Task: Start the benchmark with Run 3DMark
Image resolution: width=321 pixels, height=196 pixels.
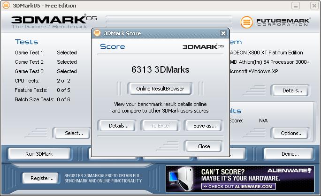Action: [39, 154]
